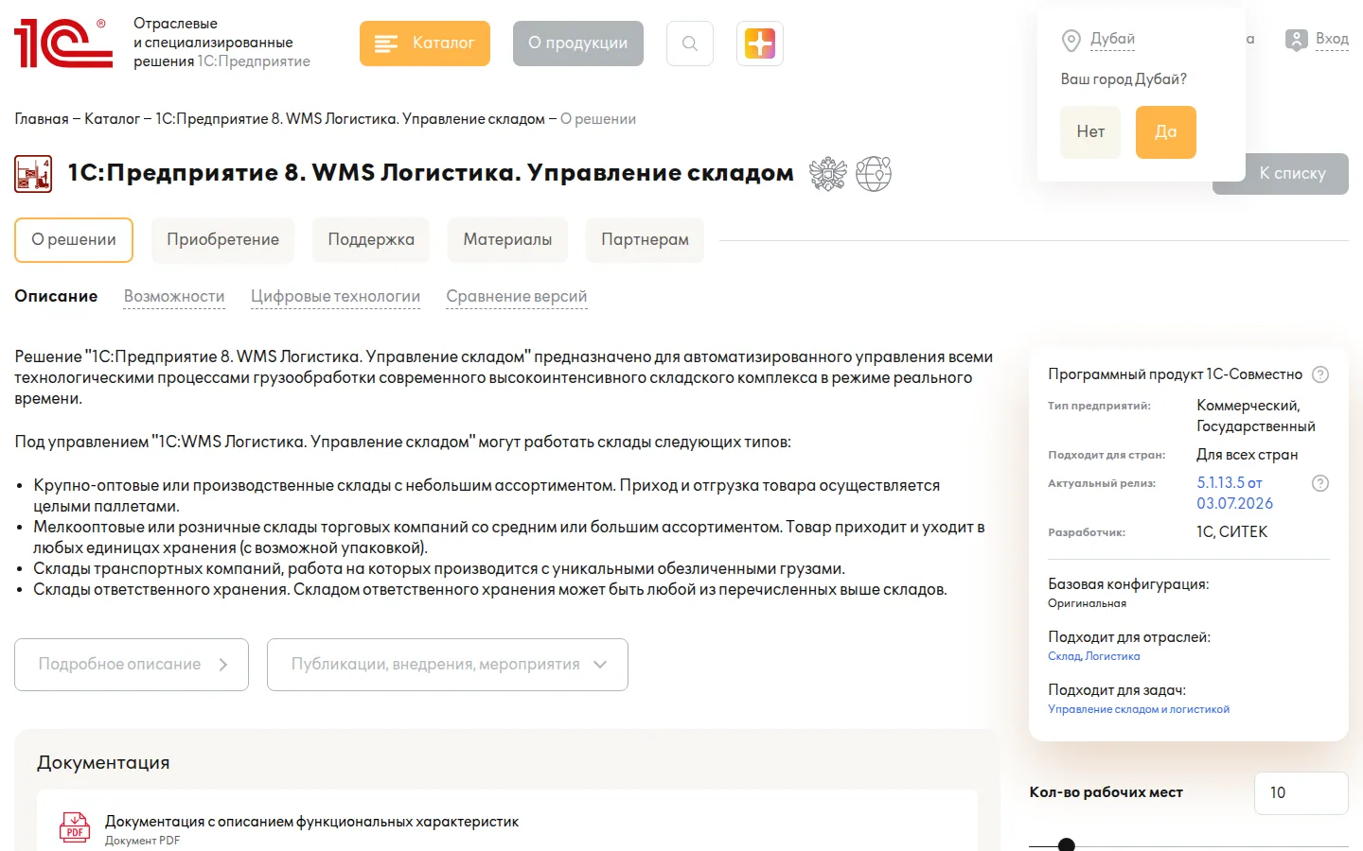Click the Дубай city selector link
Screen dimensions: 1363x851
click(x=1112, y=39)
